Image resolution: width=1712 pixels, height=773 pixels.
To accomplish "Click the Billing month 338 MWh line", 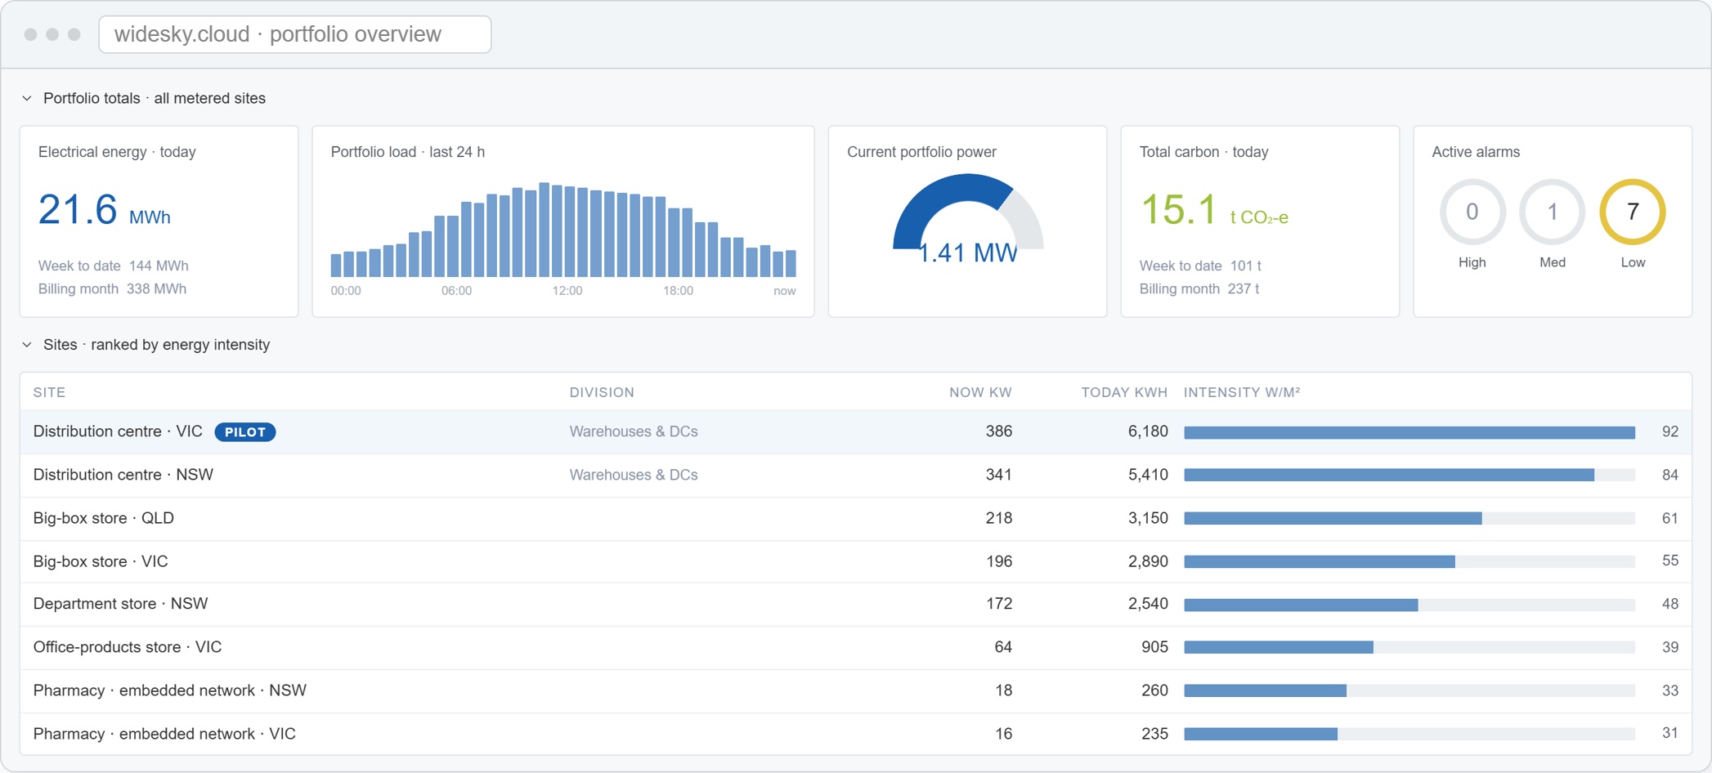I will click(112, 289).
